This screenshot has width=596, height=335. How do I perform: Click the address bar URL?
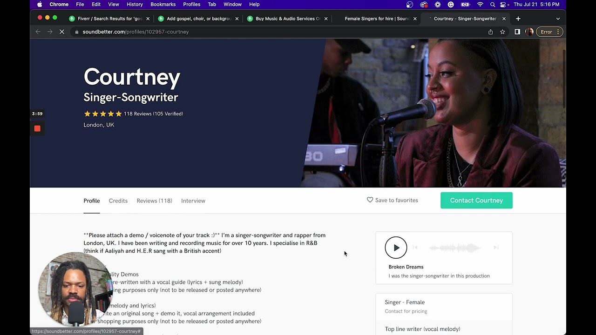(135, 32)
